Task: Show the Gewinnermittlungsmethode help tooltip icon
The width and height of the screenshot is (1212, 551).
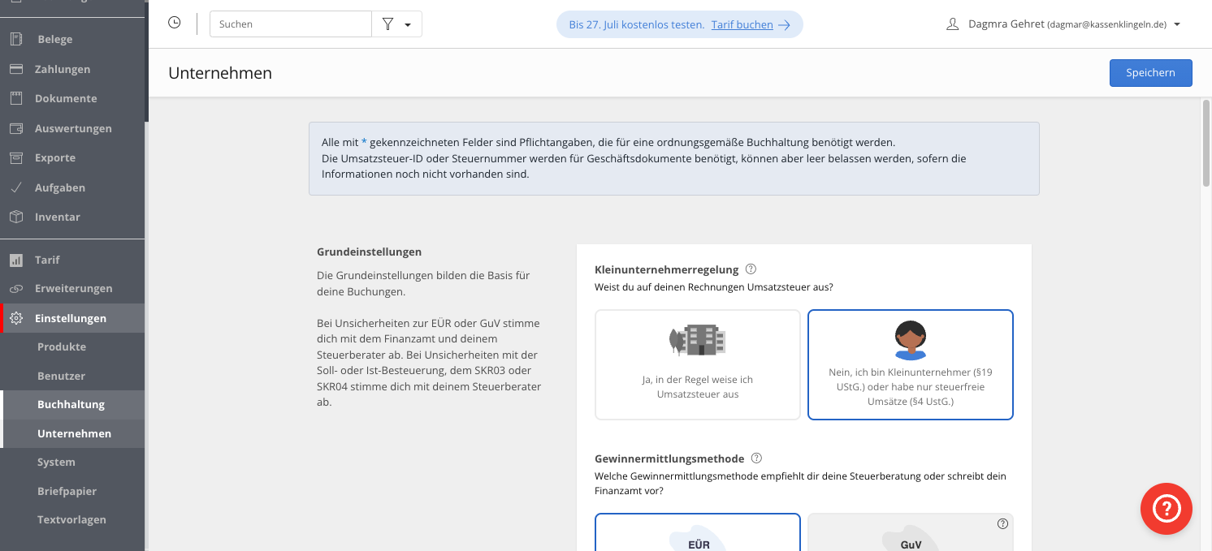Action: 756,458
